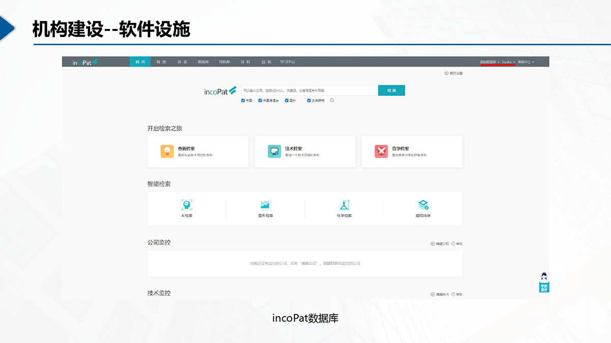611x343 pixels.
Task: Open the 专题库 menu
Action: pyautogui.click(x=203, y=62)
